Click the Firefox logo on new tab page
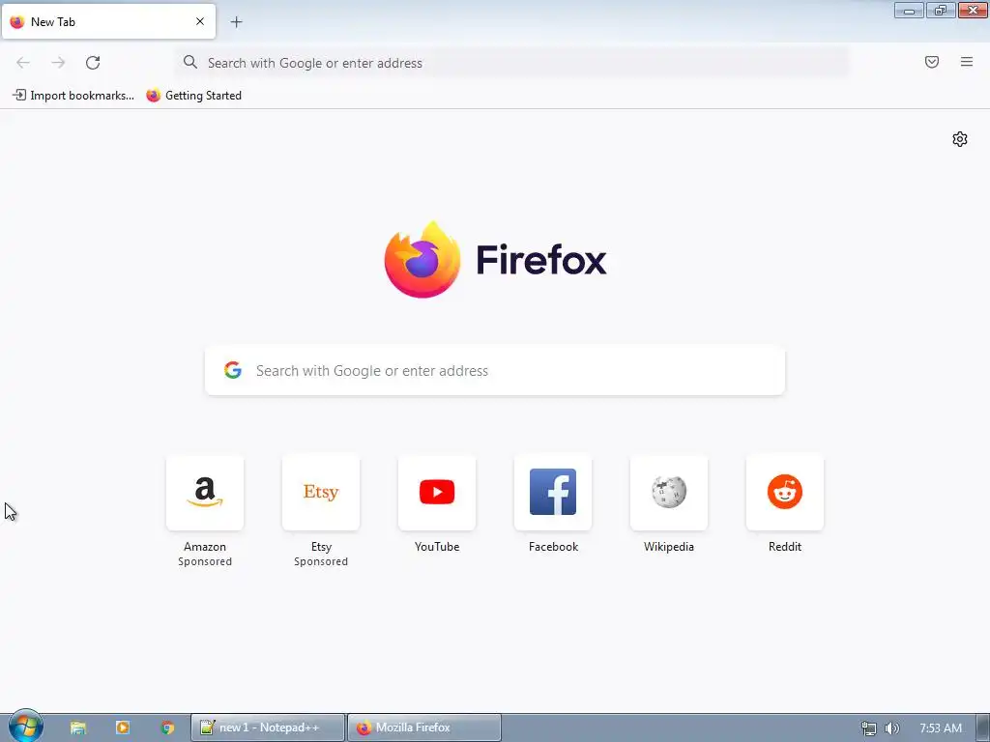Viewport: 990px width, 742px height. 495,259
